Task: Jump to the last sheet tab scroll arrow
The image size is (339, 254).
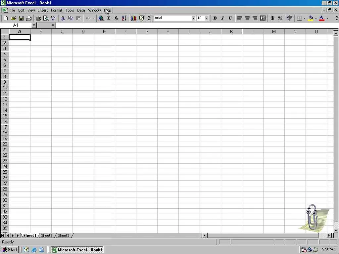Action: pos(18,235)
